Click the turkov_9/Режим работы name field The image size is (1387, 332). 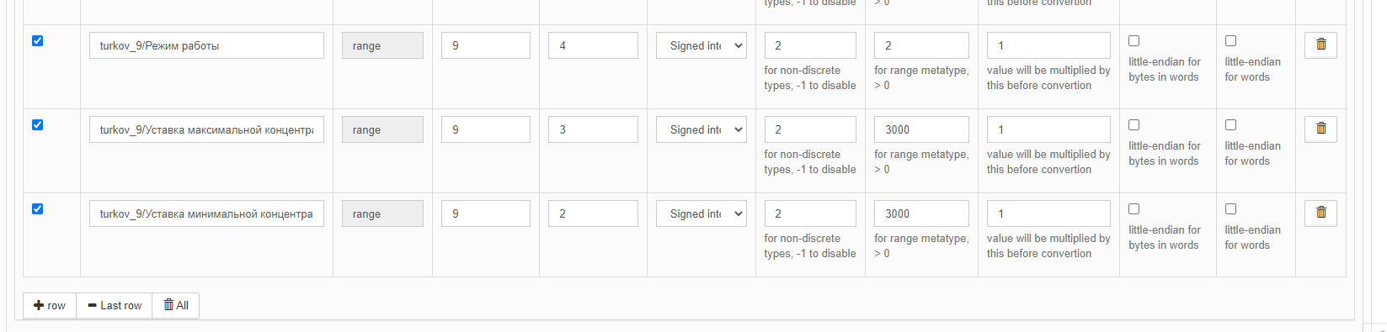pyautogui.click(x=206, y=45)
